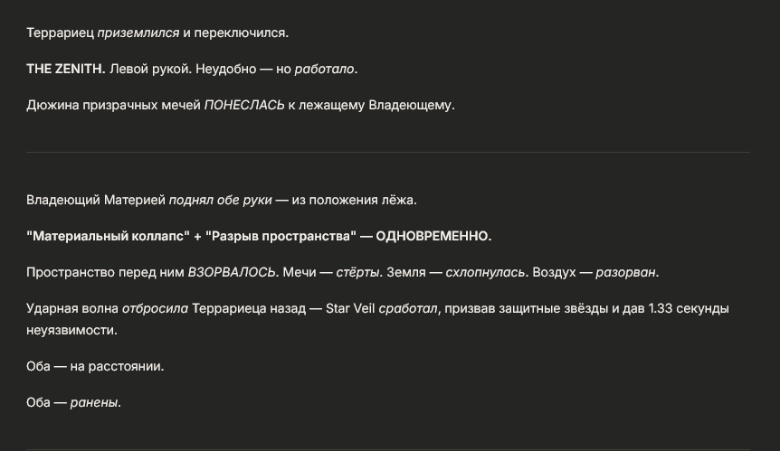Click the line "Оба — на расстоянии."
780x451 pixels.
coord(95,367)
